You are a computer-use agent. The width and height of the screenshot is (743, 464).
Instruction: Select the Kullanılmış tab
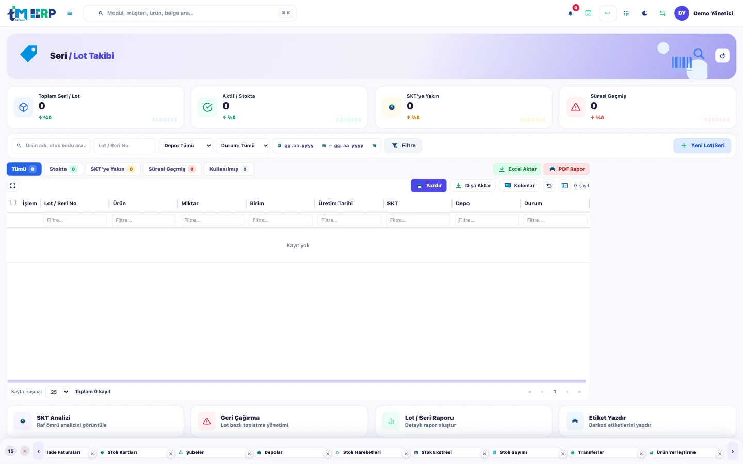point(229,169)
